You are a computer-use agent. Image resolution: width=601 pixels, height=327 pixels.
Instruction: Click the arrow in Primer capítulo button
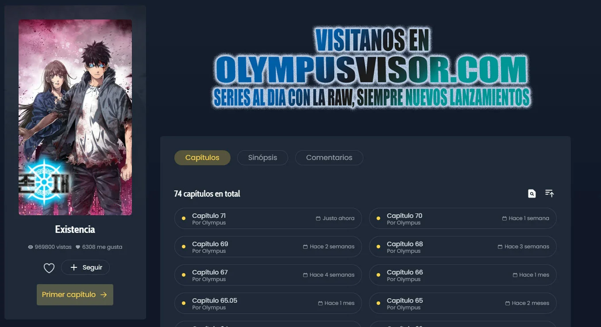[104, 295]
